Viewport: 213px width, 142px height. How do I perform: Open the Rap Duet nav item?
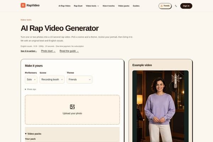[78, 6]
